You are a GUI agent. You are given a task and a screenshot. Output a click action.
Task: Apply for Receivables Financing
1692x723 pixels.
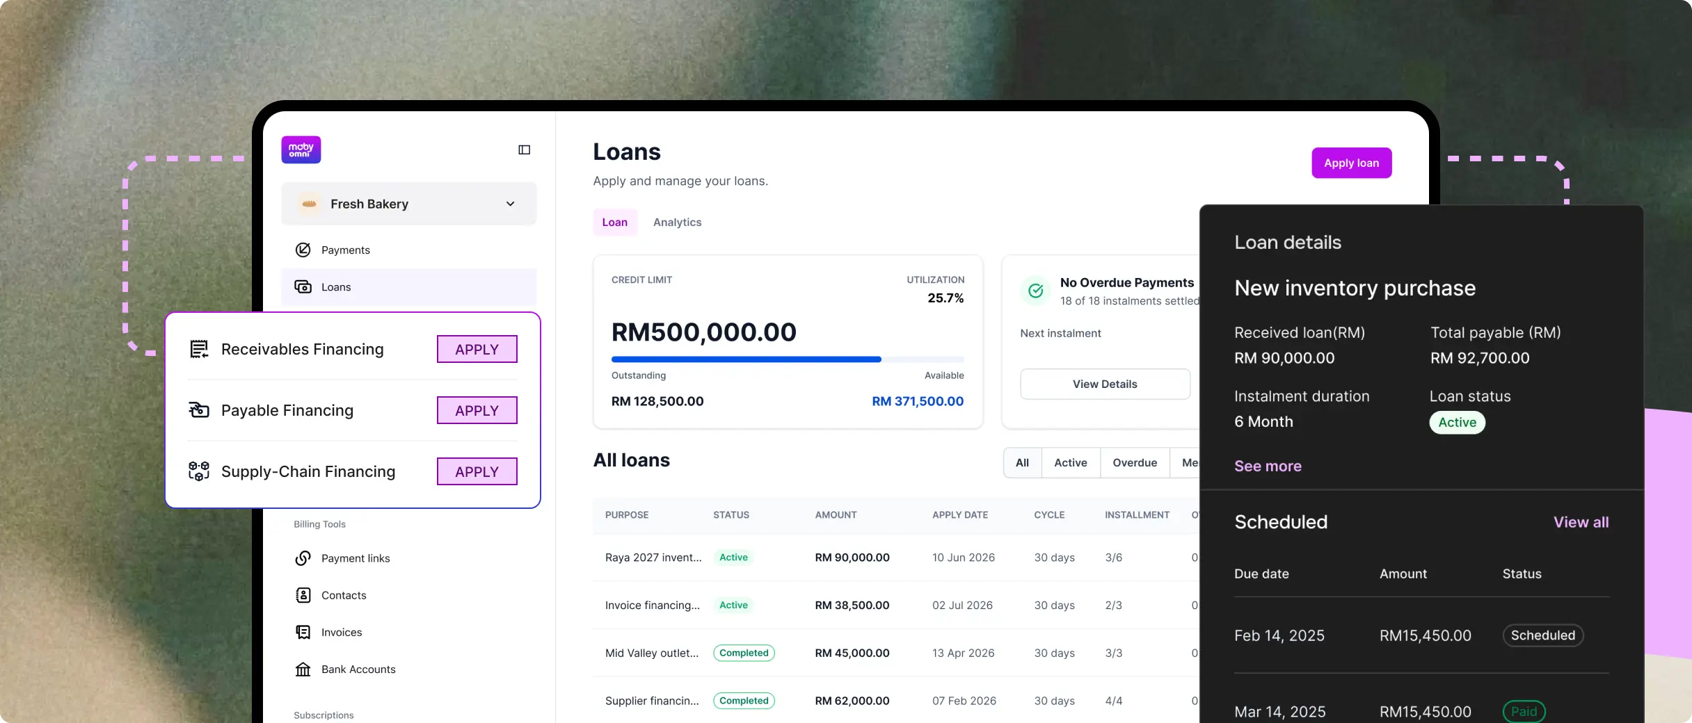477,349
